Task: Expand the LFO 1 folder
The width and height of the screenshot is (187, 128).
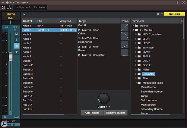Action: click(x=136, y=39)
